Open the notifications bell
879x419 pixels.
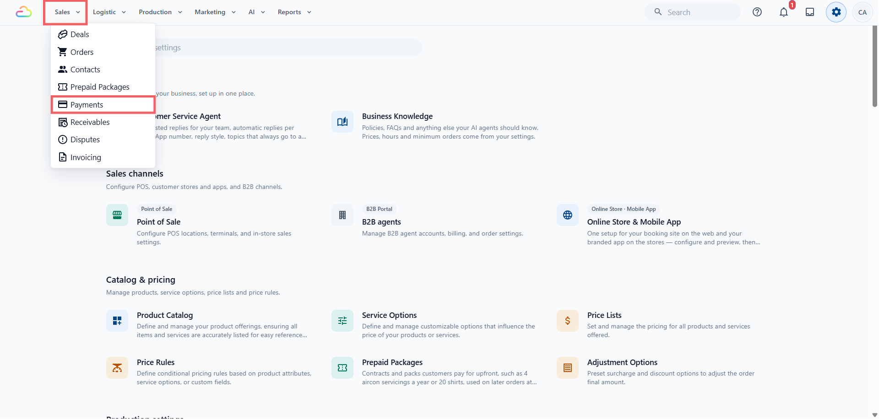pos(784,12)
